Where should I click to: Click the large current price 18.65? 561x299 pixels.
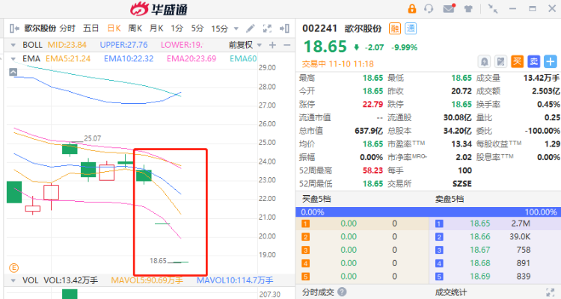click(325, 46)
